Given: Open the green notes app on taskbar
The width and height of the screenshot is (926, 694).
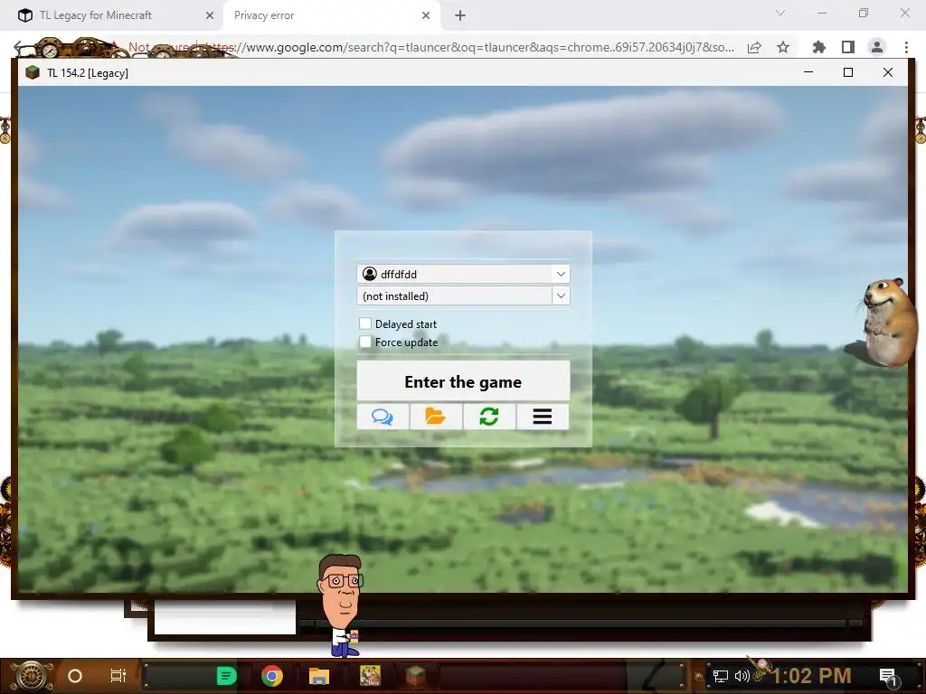Looking at the screenshot, I should coord(225,676).
